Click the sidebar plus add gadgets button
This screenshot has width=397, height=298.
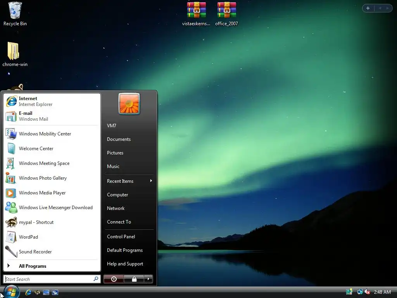pyautogui.click(x=368, y=8)
